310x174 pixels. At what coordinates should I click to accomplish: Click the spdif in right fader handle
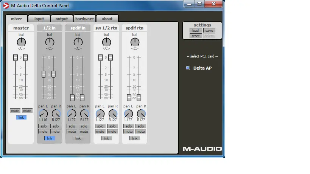click(x=82, y=98)
